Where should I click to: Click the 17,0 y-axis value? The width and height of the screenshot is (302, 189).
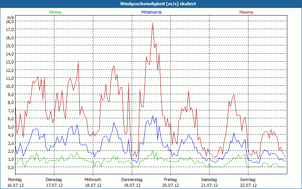pyautogui.click(x=11, y=29)
